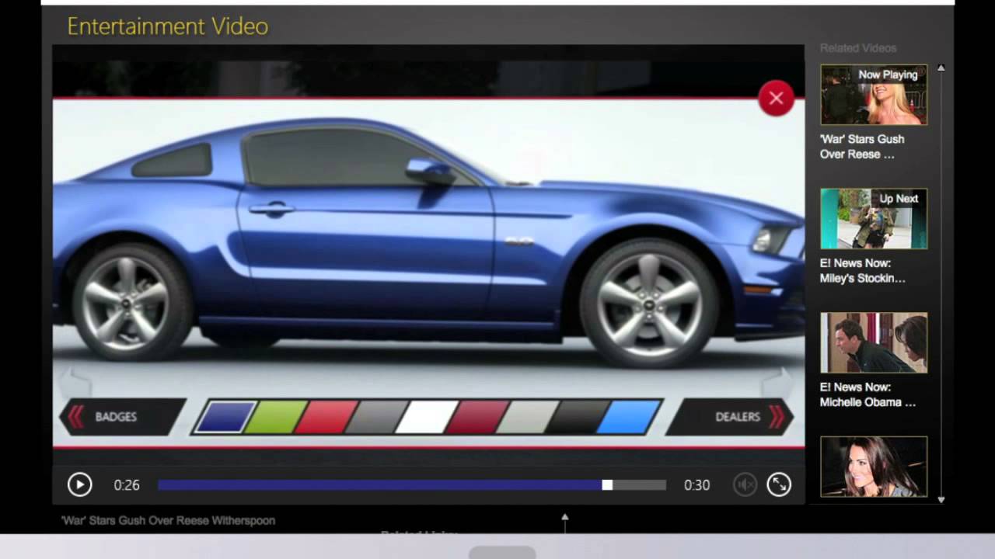Viewport: 995px width, 559px height.
Task: Open the BADGES section
Action: coord(123,417)
